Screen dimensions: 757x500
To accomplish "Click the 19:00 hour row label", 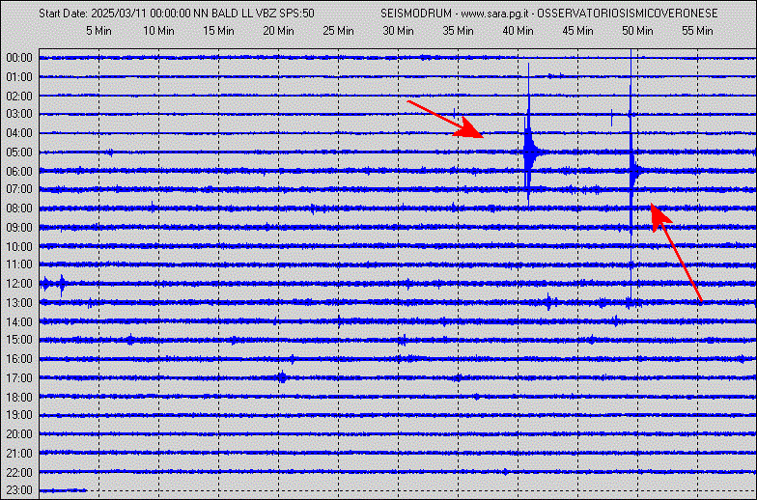I will point(19,415).
